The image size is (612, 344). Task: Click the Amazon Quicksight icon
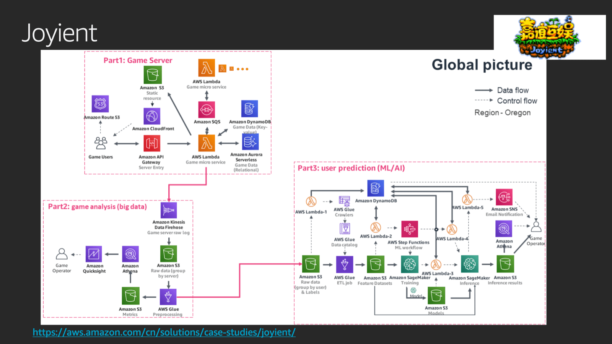(94, 254)
